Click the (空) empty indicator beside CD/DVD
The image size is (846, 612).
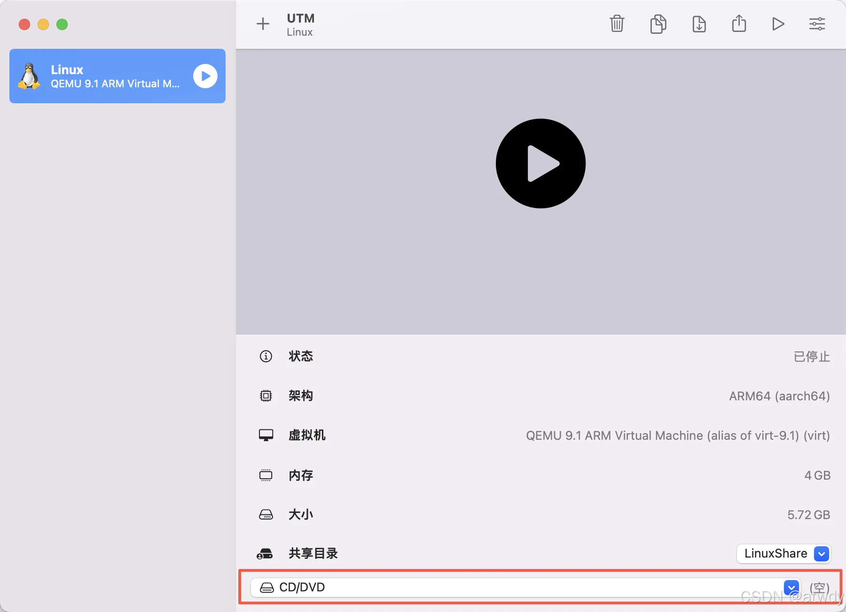[819, 588]
